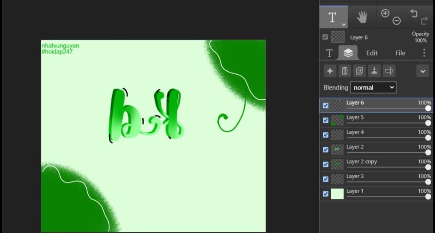Hide Layer 5
The width and height of the screenshot is (435, 233).
pos(326,120)
